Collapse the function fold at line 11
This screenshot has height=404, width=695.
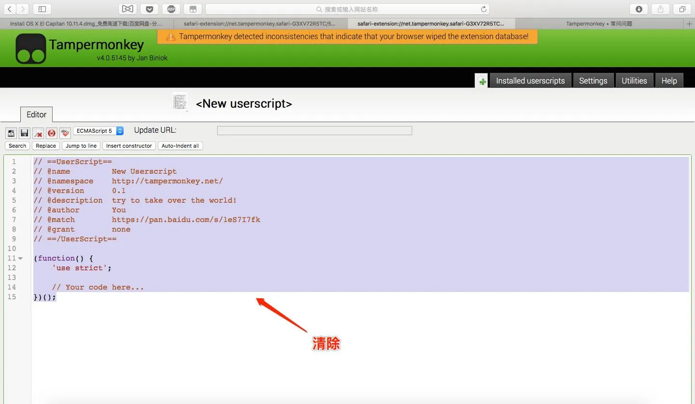click(x=20, y=258)
